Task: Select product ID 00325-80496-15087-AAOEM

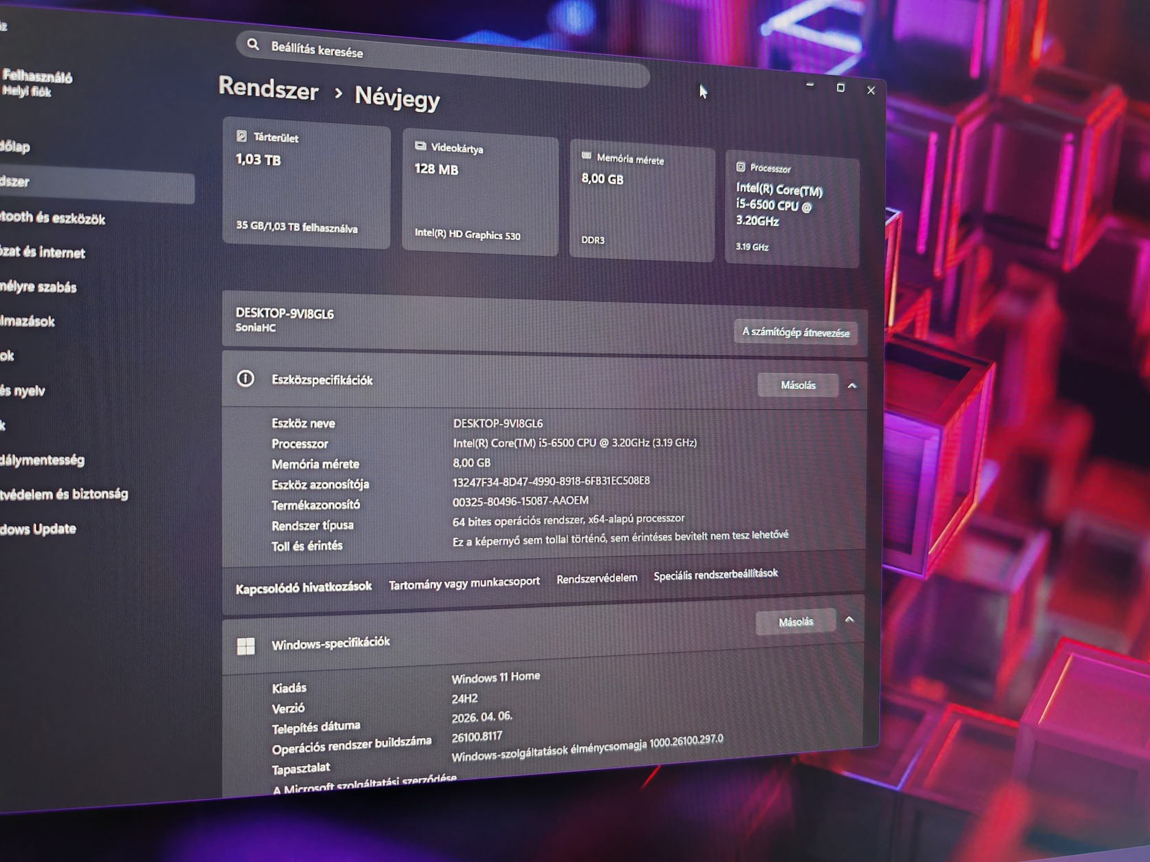Action: pos(521,501)
